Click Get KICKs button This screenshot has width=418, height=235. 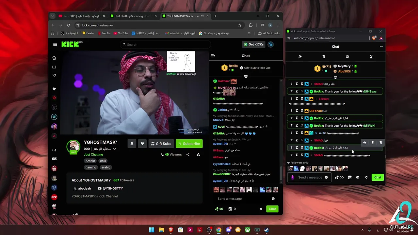[x=253, y=44]
